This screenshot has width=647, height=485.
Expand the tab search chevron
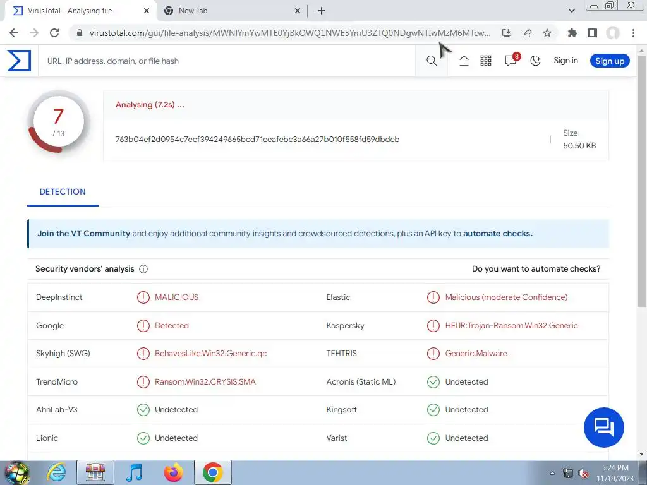tap(571, 11)
